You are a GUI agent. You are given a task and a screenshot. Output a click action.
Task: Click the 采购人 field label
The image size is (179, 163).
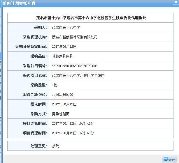click(40, 27)
